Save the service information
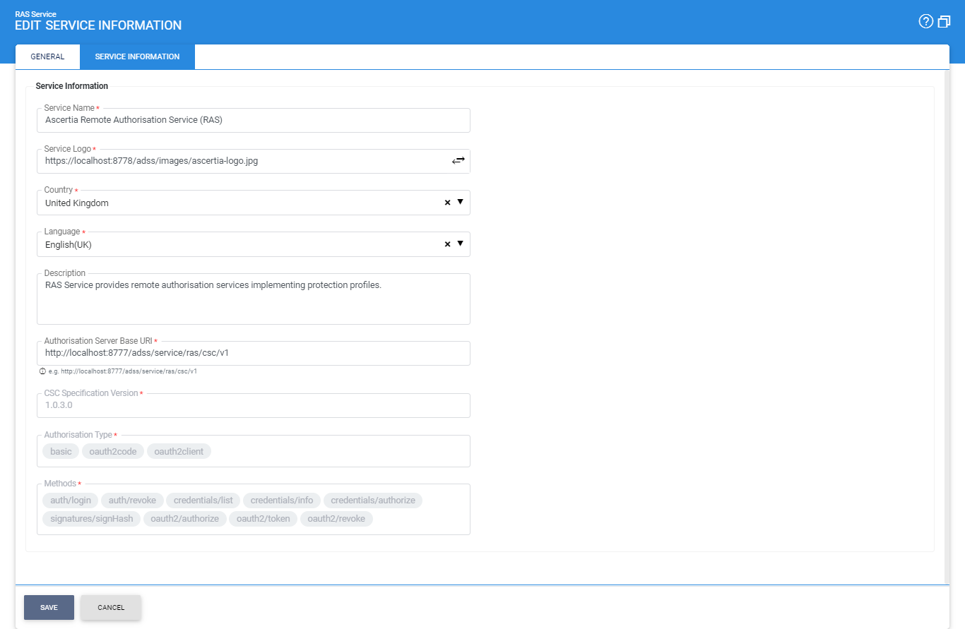Viewport: 965px width, 629px height. (49, 607)
